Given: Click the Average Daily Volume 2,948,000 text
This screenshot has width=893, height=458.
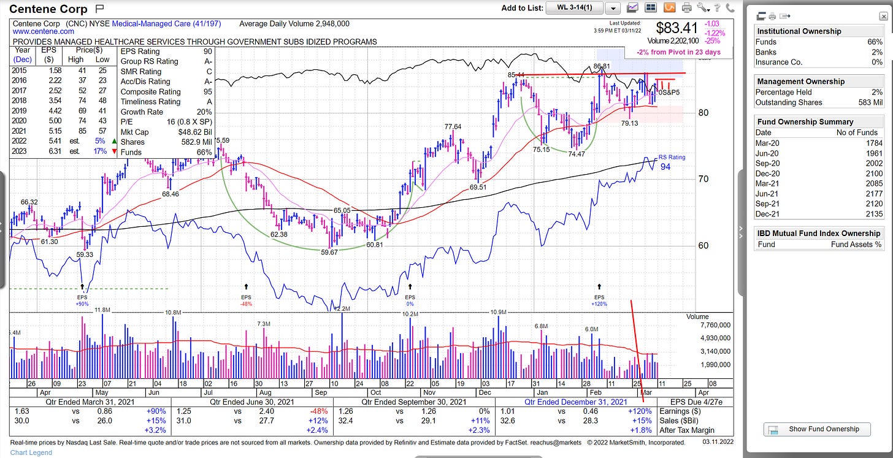Looking at the screenshot, I should pyautogui.click(x=294, y=23).
